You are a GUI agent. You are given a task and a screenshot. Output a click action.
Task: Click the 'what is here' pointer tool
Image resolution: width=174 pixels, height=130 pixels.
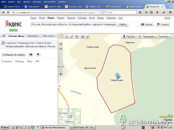point(88,37)
